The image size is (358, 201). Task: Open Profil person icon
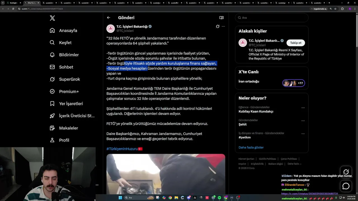[x=52, y=140]
